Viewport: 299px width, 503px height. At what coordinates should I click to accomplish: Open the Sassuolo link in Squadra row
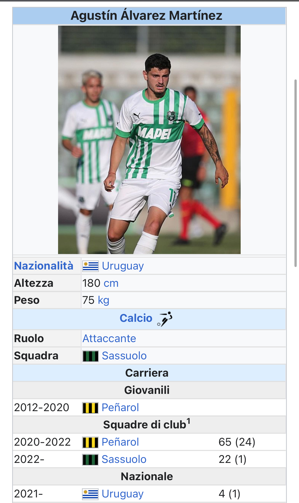tap(124, 356)
